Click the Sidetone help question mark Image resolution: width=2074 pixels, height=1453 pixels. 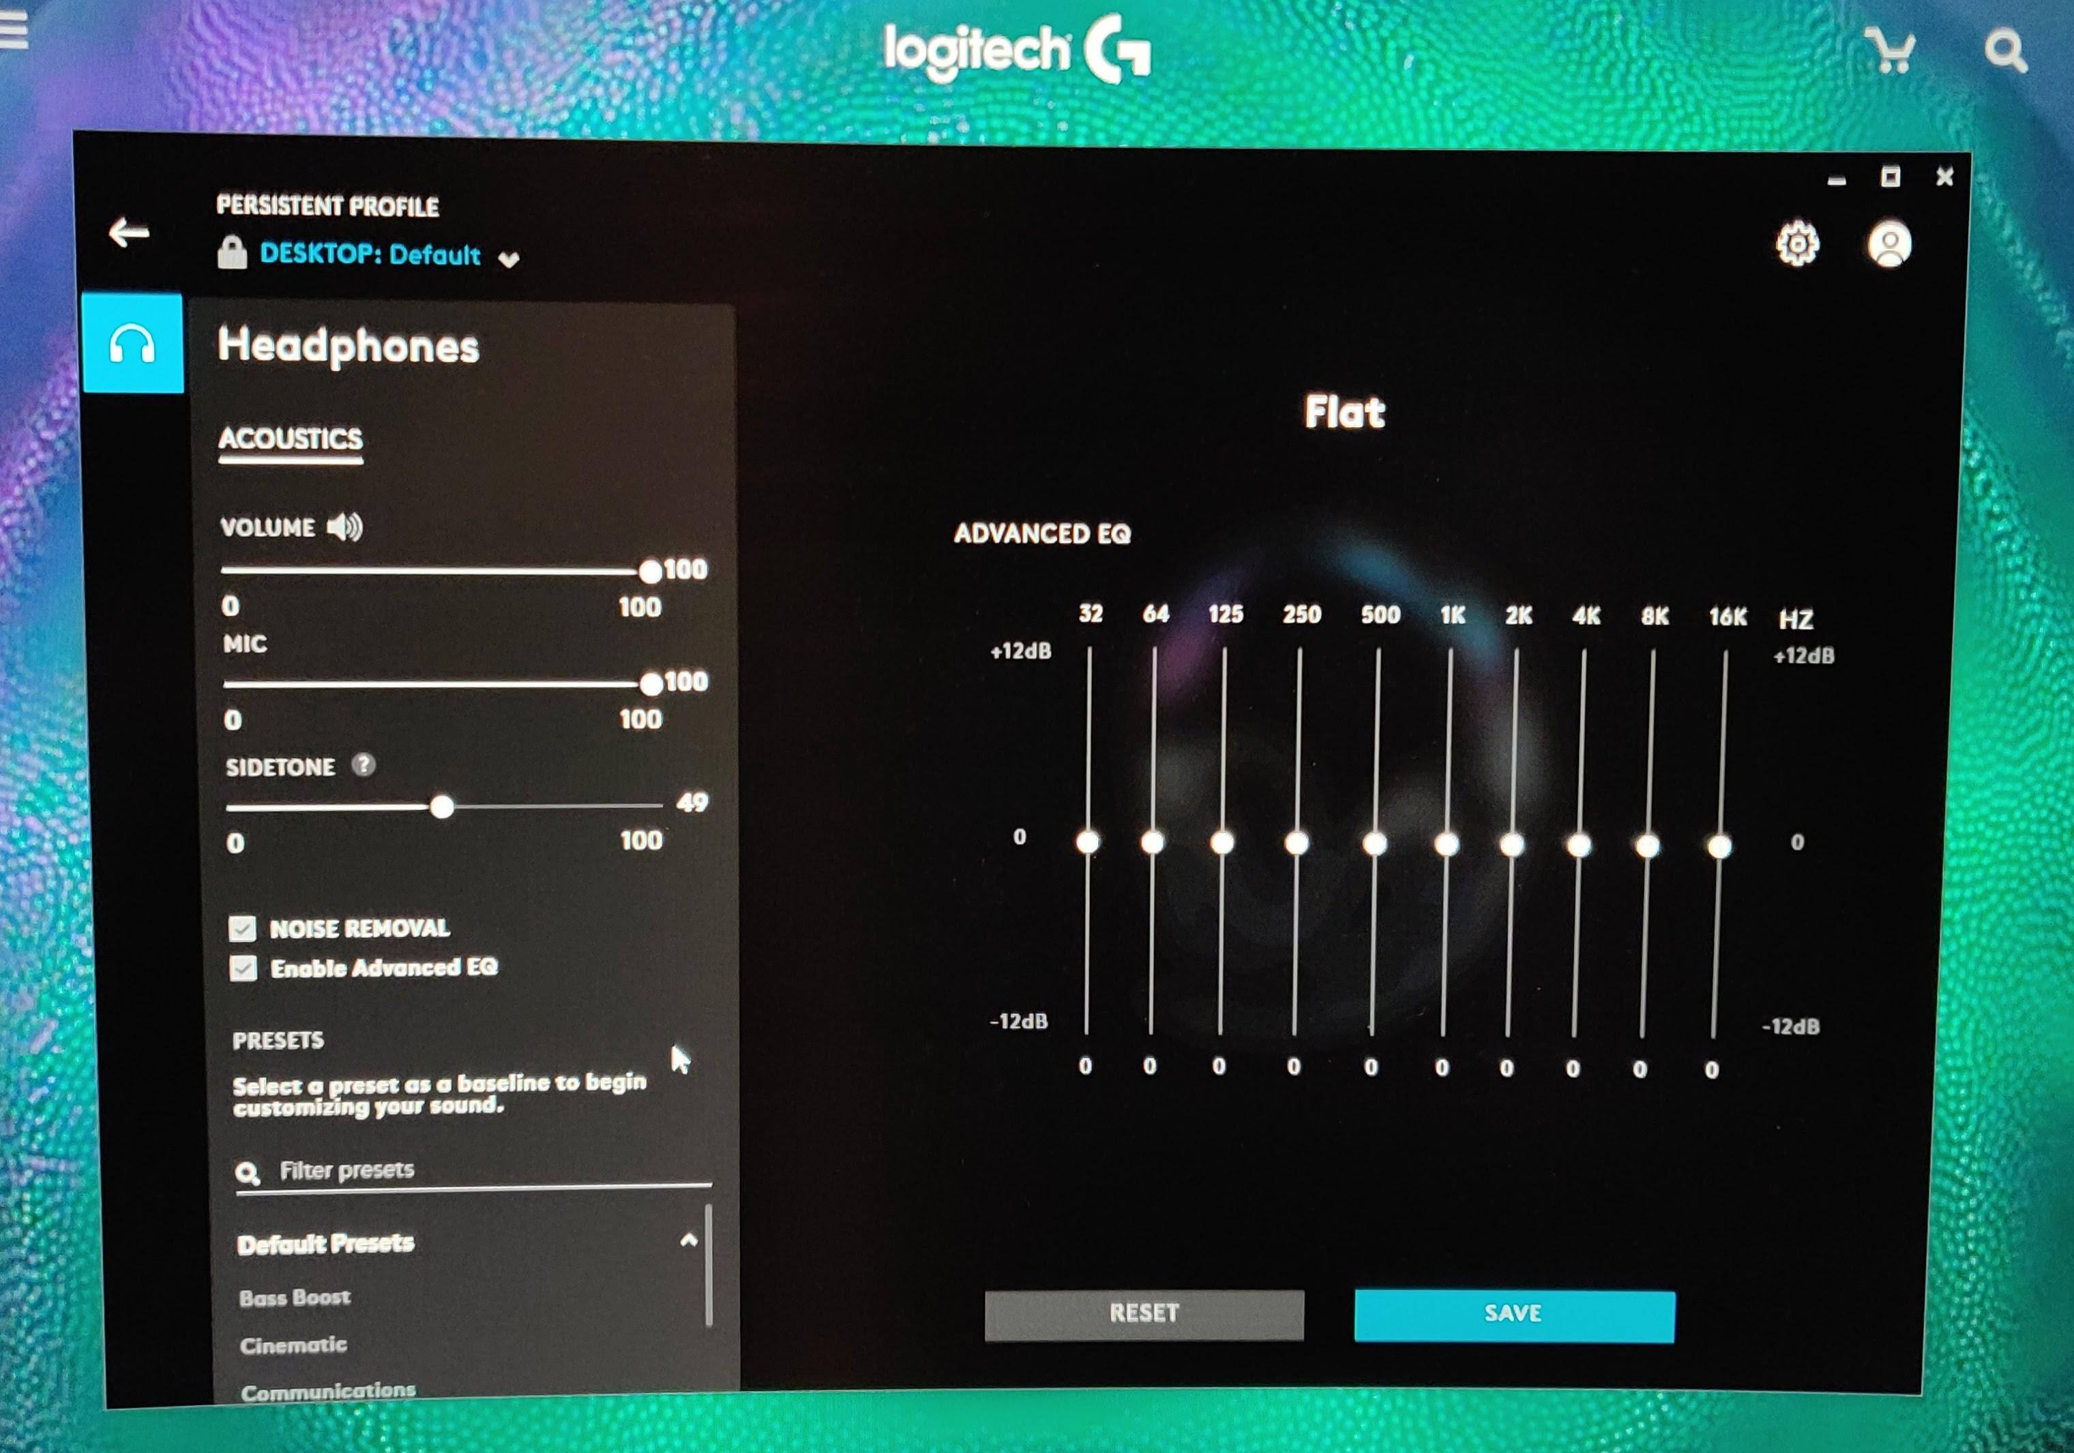(x=363, y=765)
